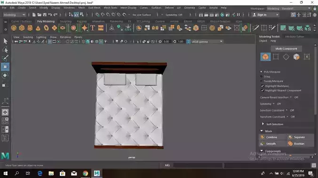This screenshot has width=318, height=178.
Task: Open the sRGB gamma dropdown
Action: point(207,42)
